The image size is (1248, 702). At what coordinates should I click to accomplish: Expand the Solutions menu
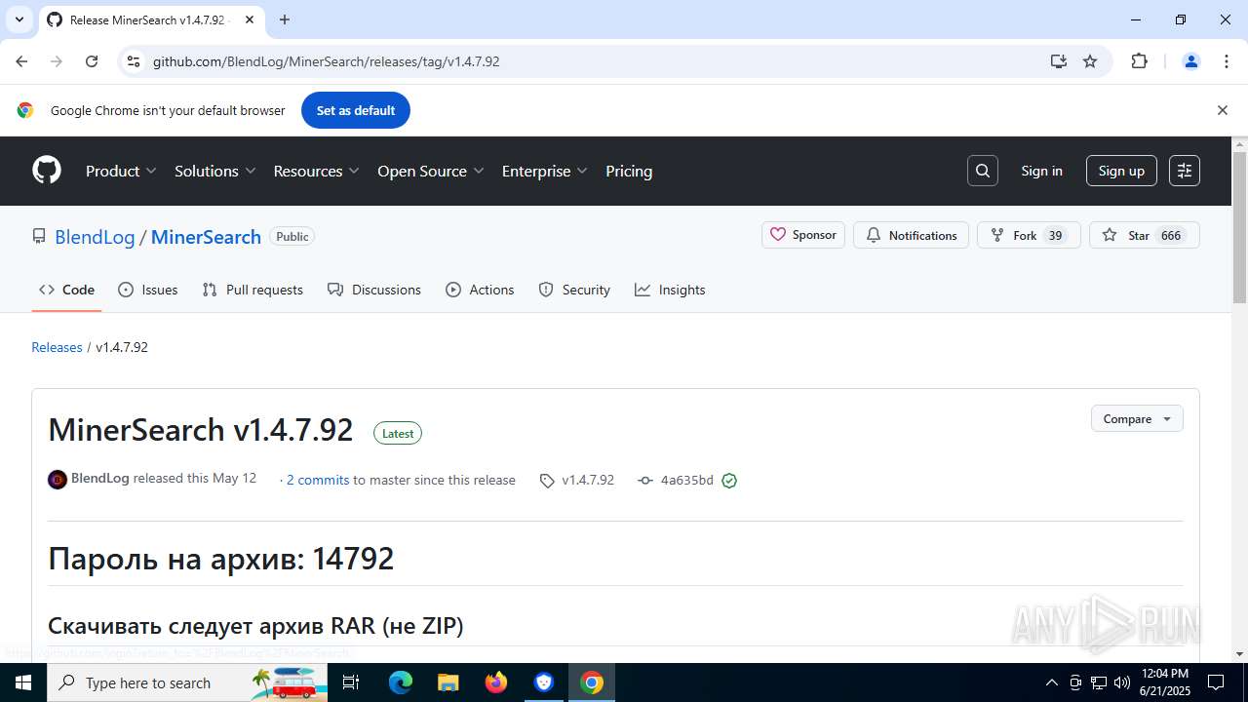click(x=215, y=171)
